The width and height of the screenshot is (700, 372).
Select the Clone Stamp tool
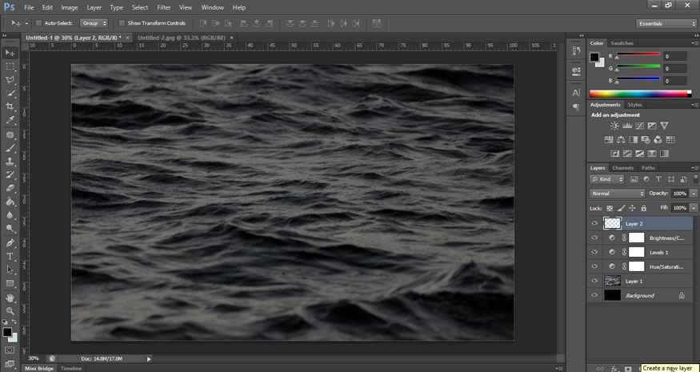[x=10, y=162]
